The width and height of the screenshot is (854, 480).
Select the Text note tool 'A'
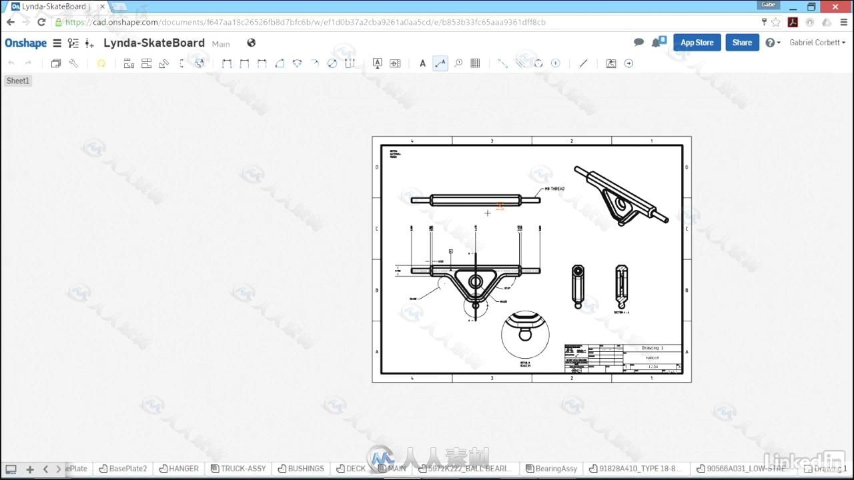click(422, 63)
